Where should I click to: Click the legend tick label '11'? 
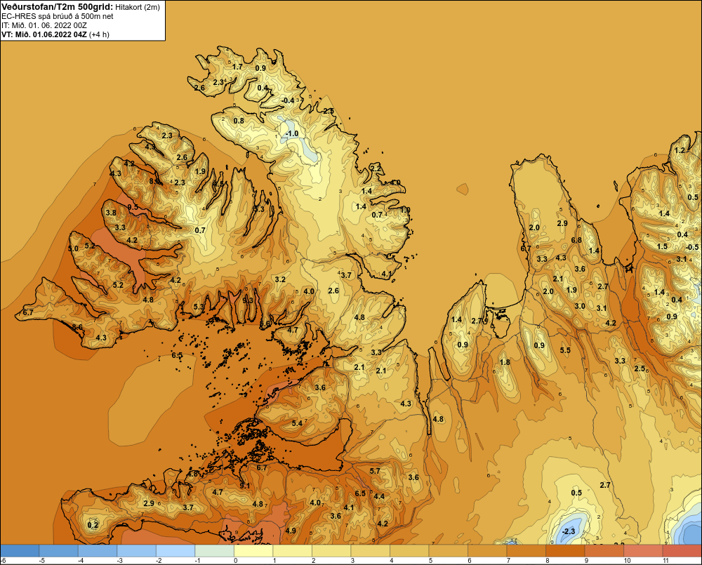tap(665, 561)
